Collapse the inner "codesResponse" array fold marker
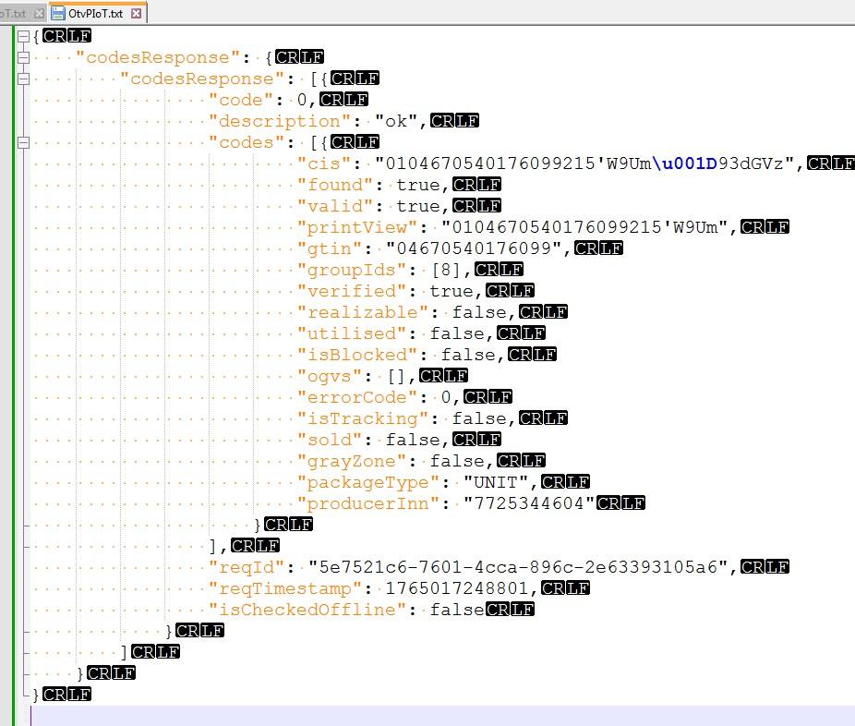The image size is (855, 726). (23, 79)
